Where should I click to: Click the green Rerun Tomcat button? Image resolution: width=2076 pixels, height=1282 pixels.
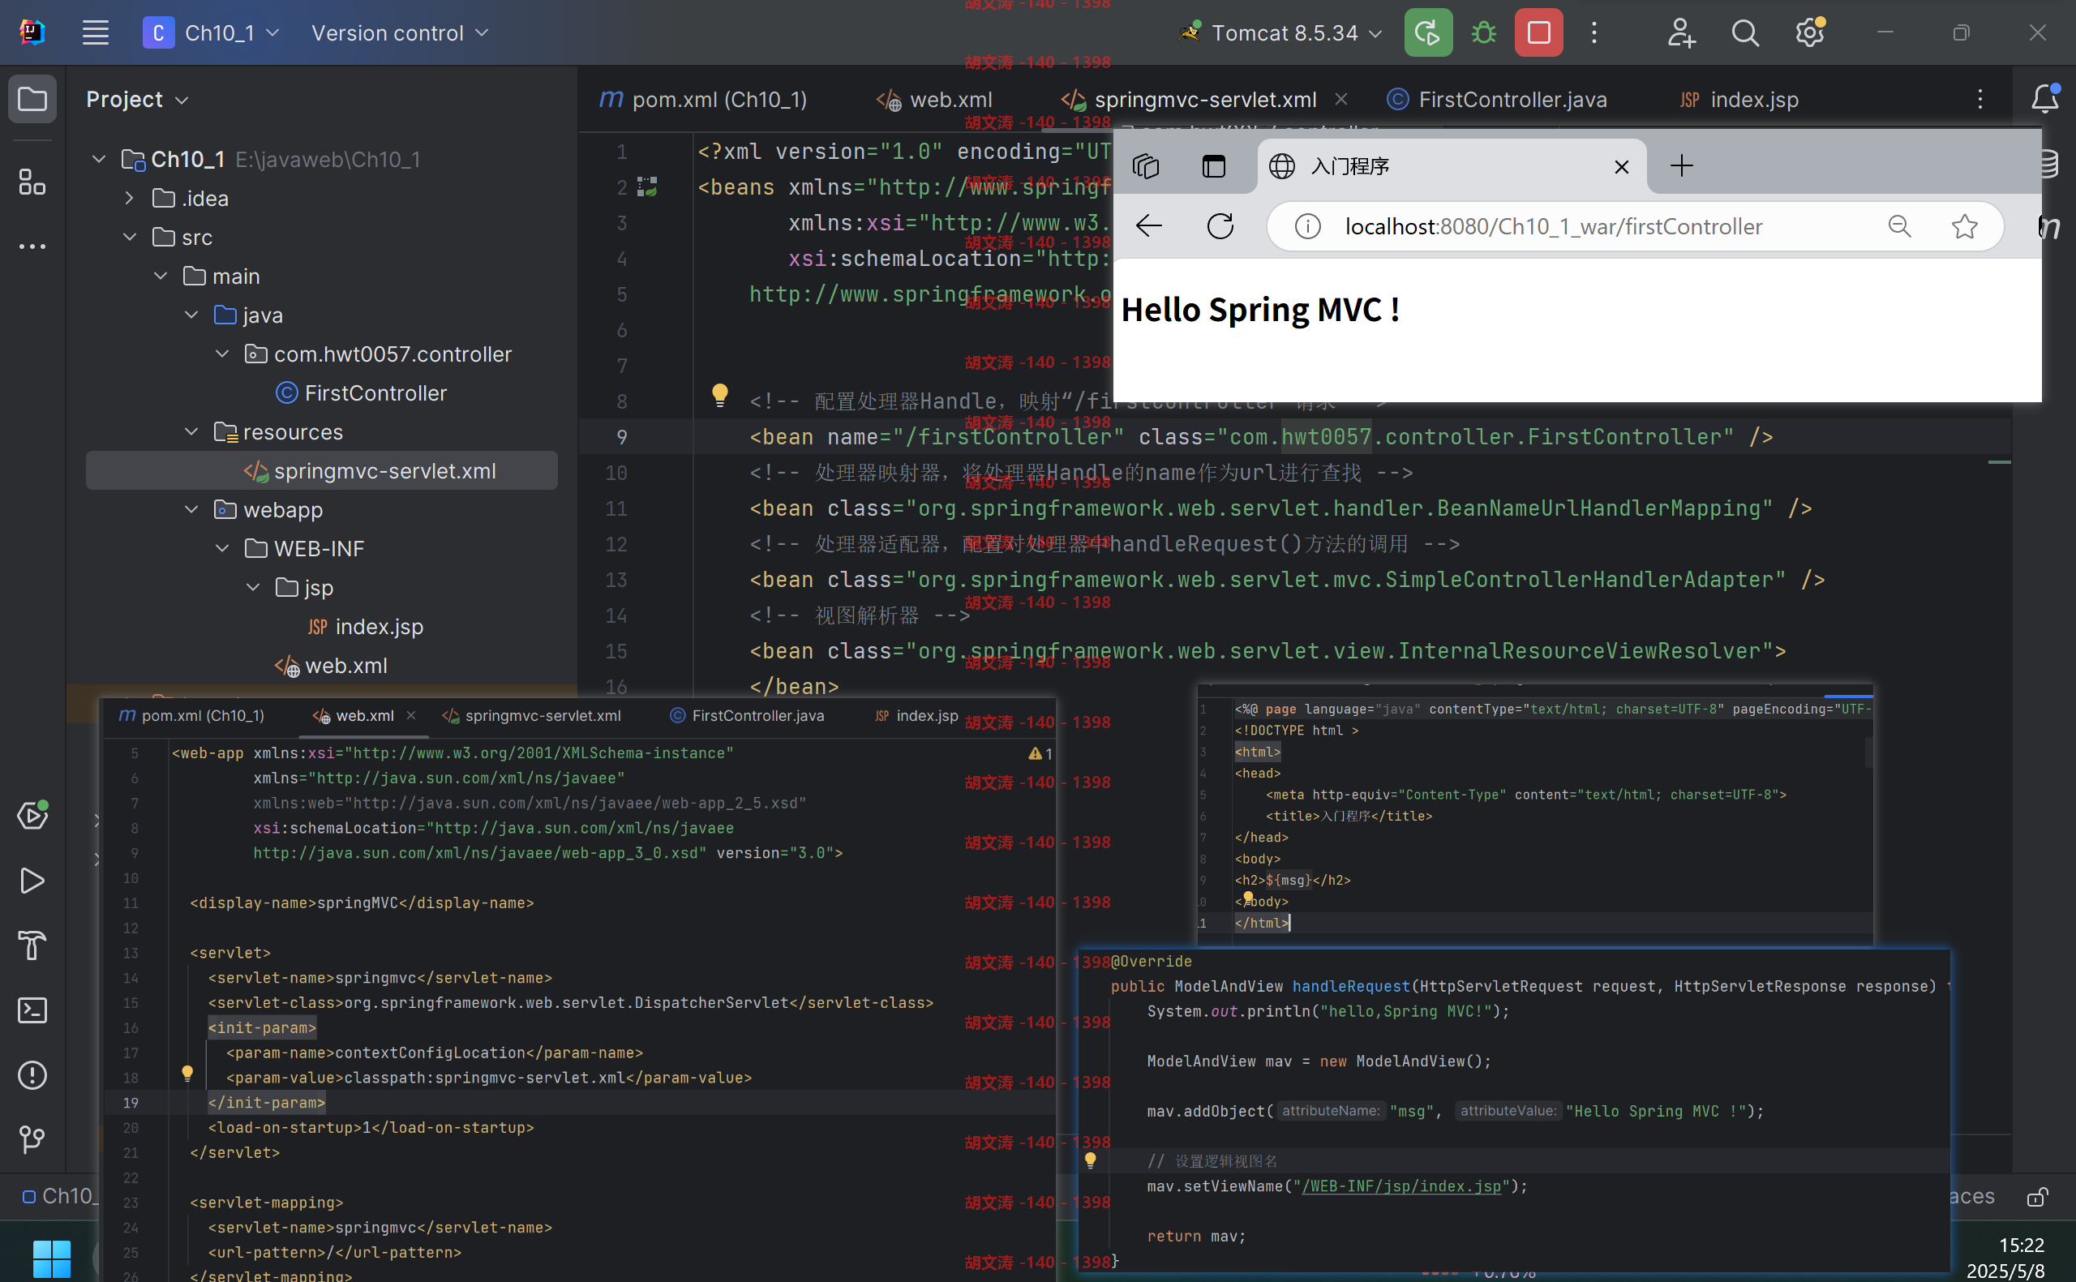1427,33
